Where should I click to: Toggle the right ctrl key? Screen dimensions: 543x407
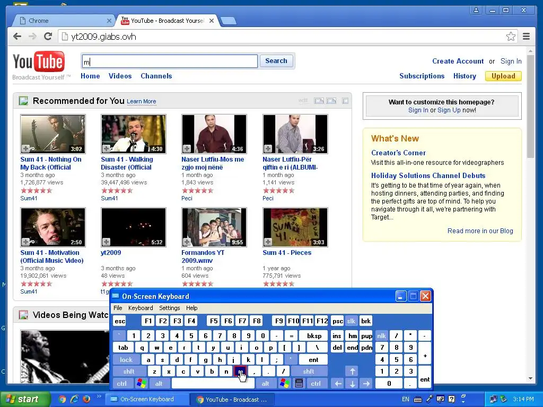coord(316,384)
